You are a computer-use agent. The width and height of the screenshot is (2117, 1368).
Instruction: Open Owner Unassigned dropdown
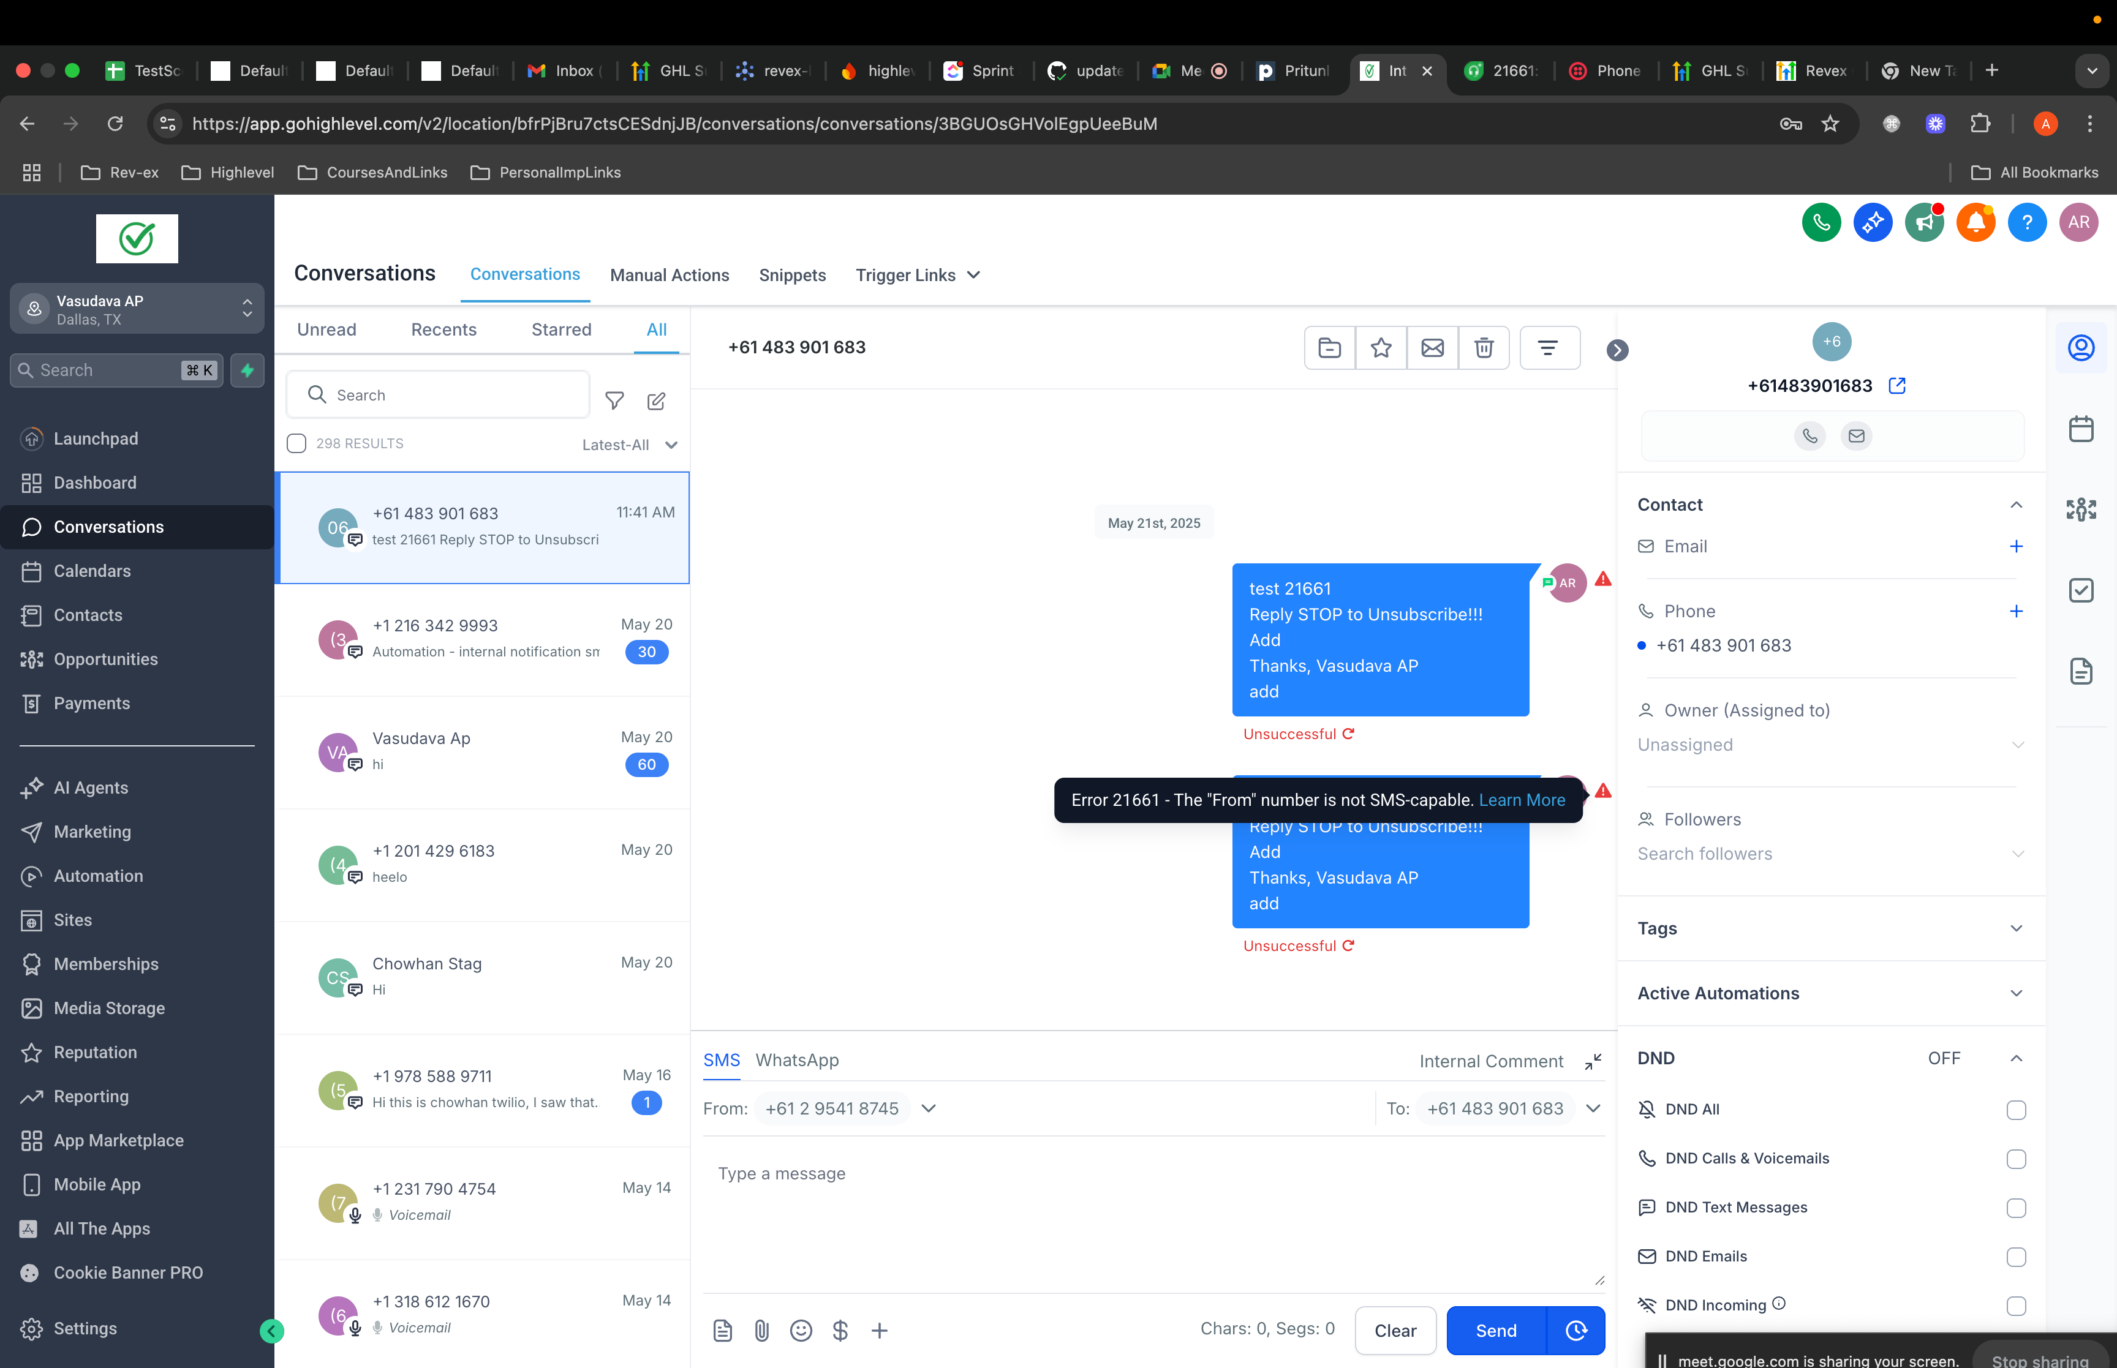click(x=1830, y=745)
